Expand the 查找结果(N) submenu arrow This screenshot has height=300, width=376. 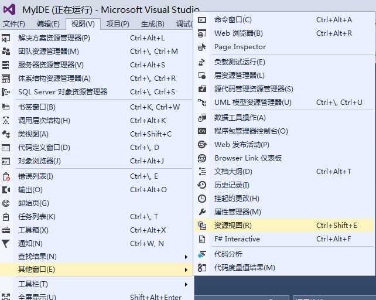[186, 257]
